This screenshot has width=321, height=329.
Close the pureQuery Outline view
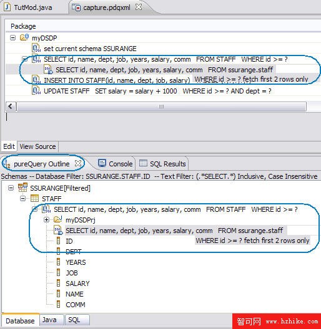click(x=78, y=163)
